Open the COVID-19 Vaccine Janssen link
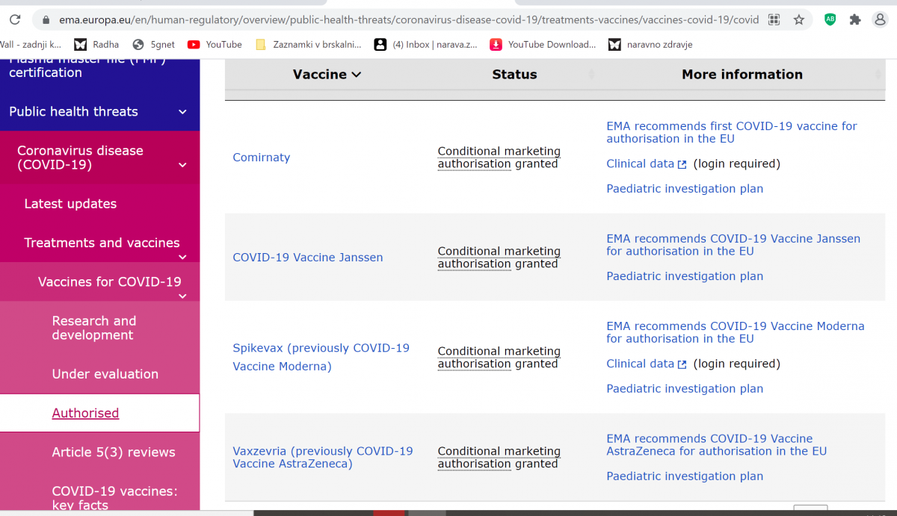 click(x=307, y=258)
